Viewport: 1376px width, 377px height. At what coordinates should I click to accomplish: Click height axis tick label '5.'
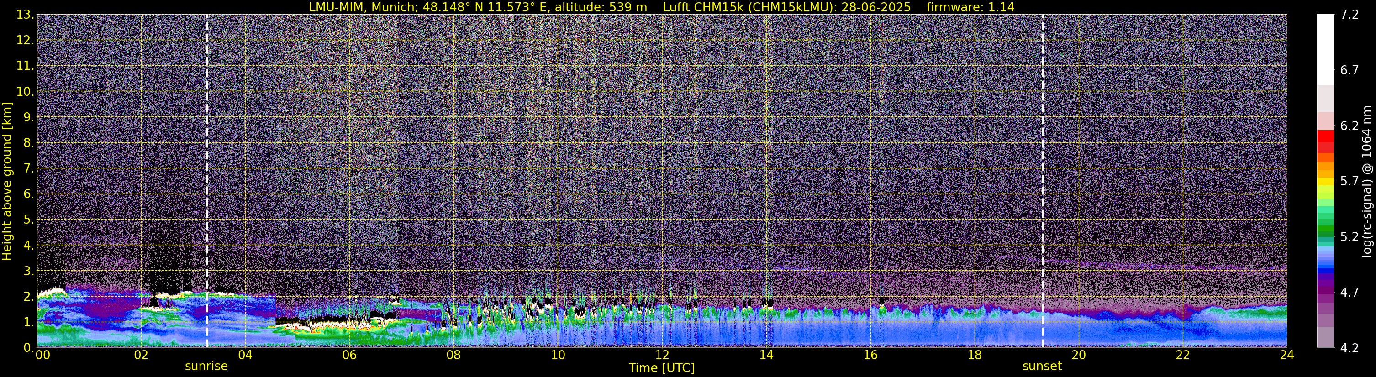29,220
